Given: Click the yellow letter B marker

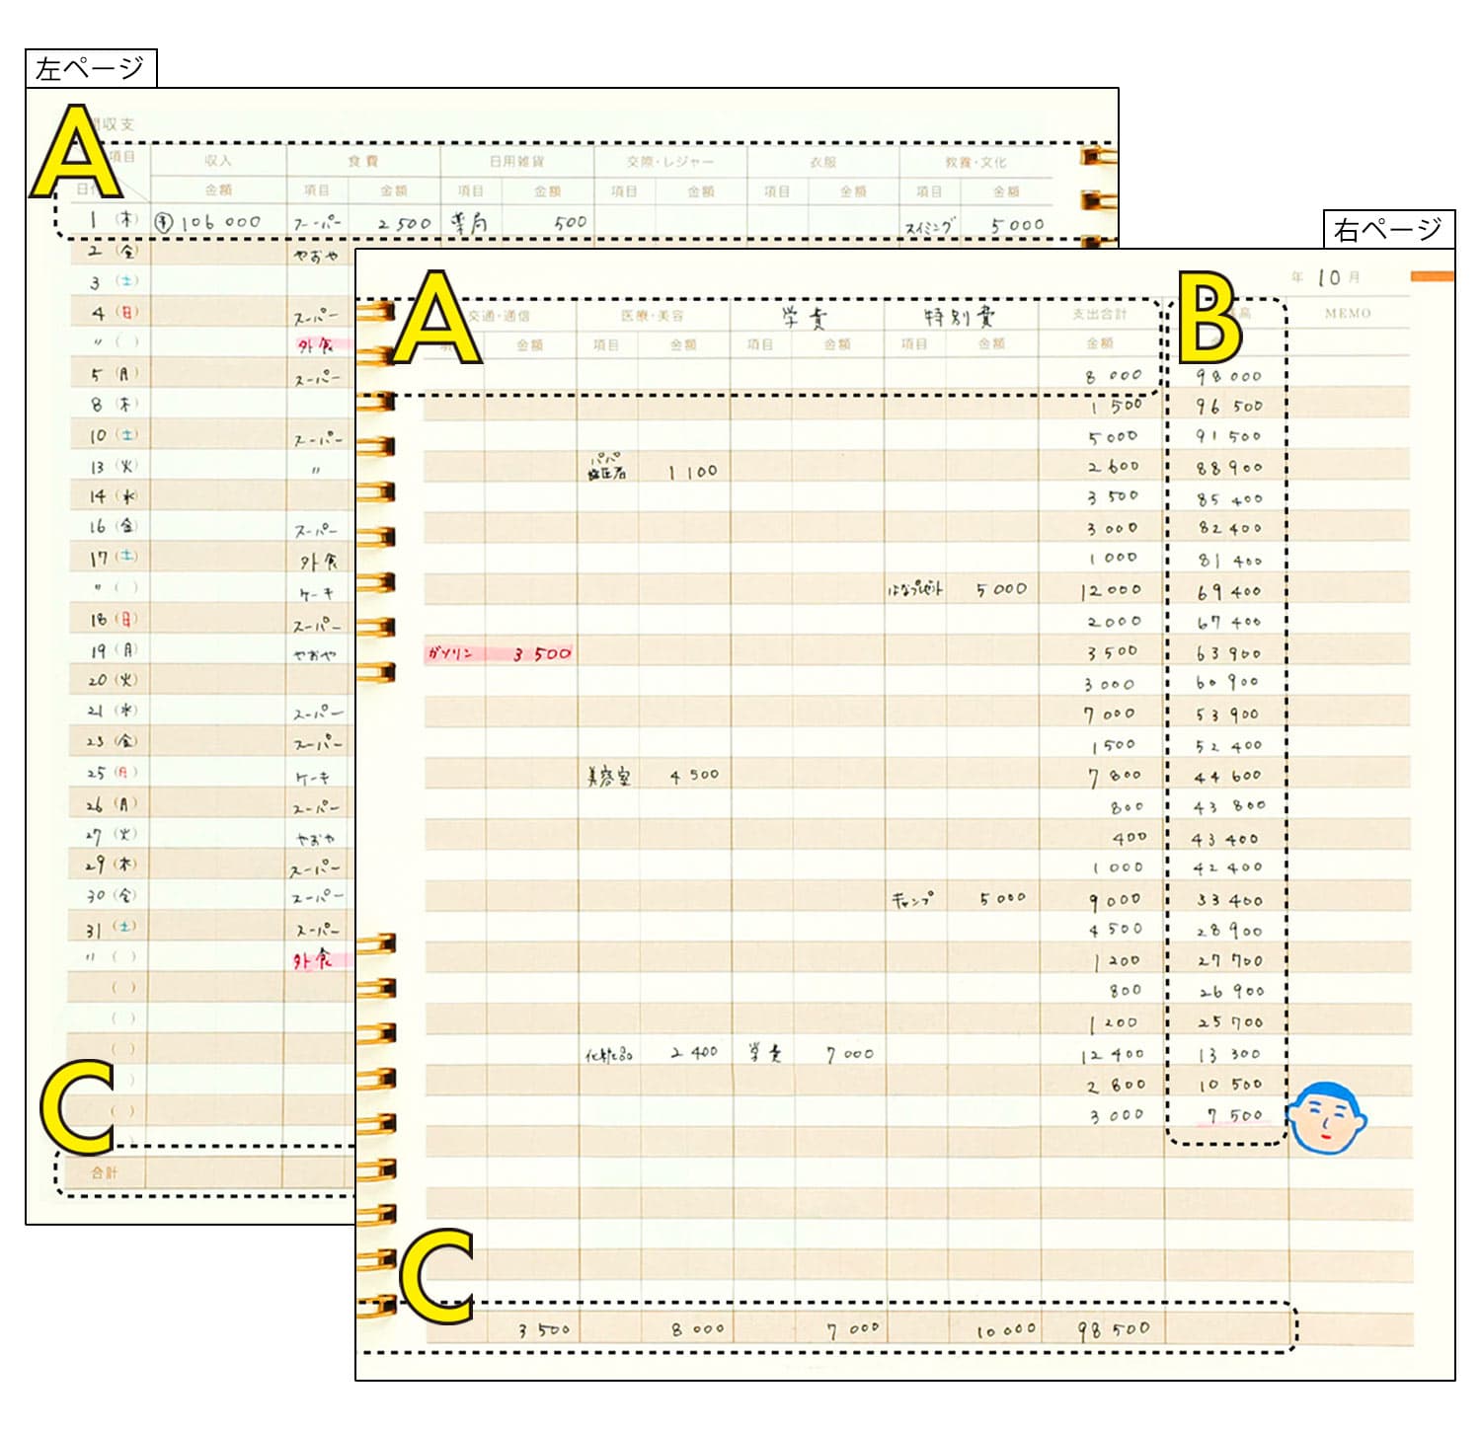Looking at the screenshot, I should click(1208, 318).
